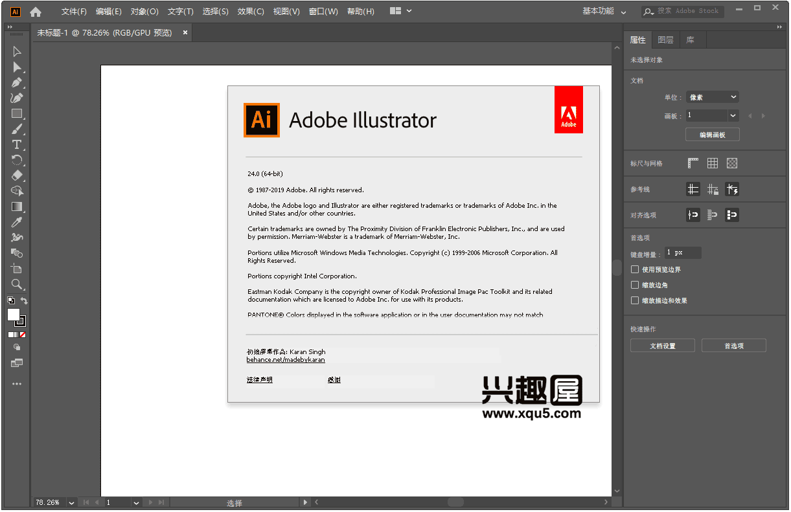Select the Rectangle tool
Viewport: 791px width, 512px height.
pos(17,114)
